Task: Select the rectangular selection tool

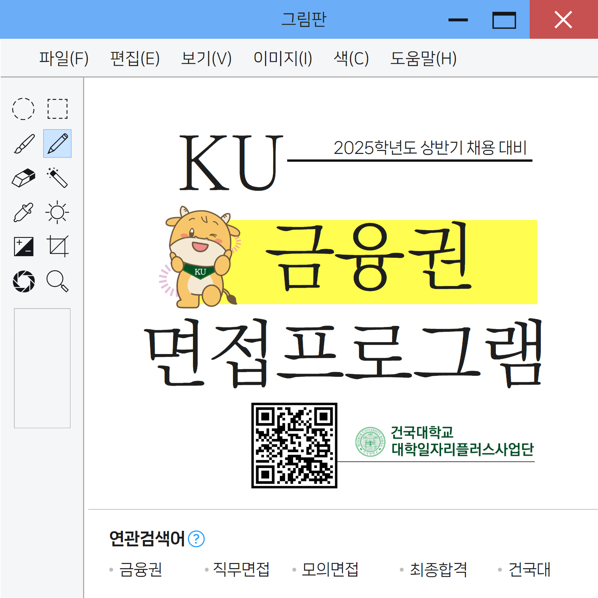Action: pyautogui.click(x=58, y=109)
